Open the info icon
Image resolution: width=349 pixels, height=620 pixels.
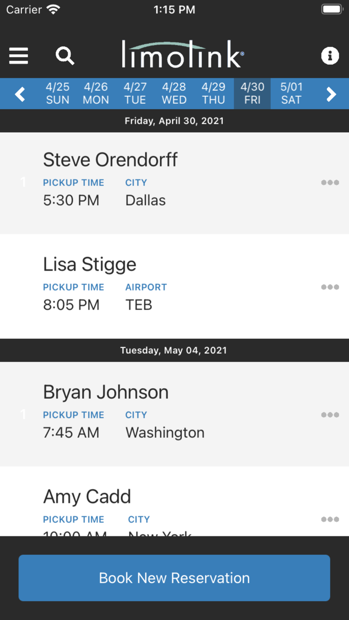330,56
